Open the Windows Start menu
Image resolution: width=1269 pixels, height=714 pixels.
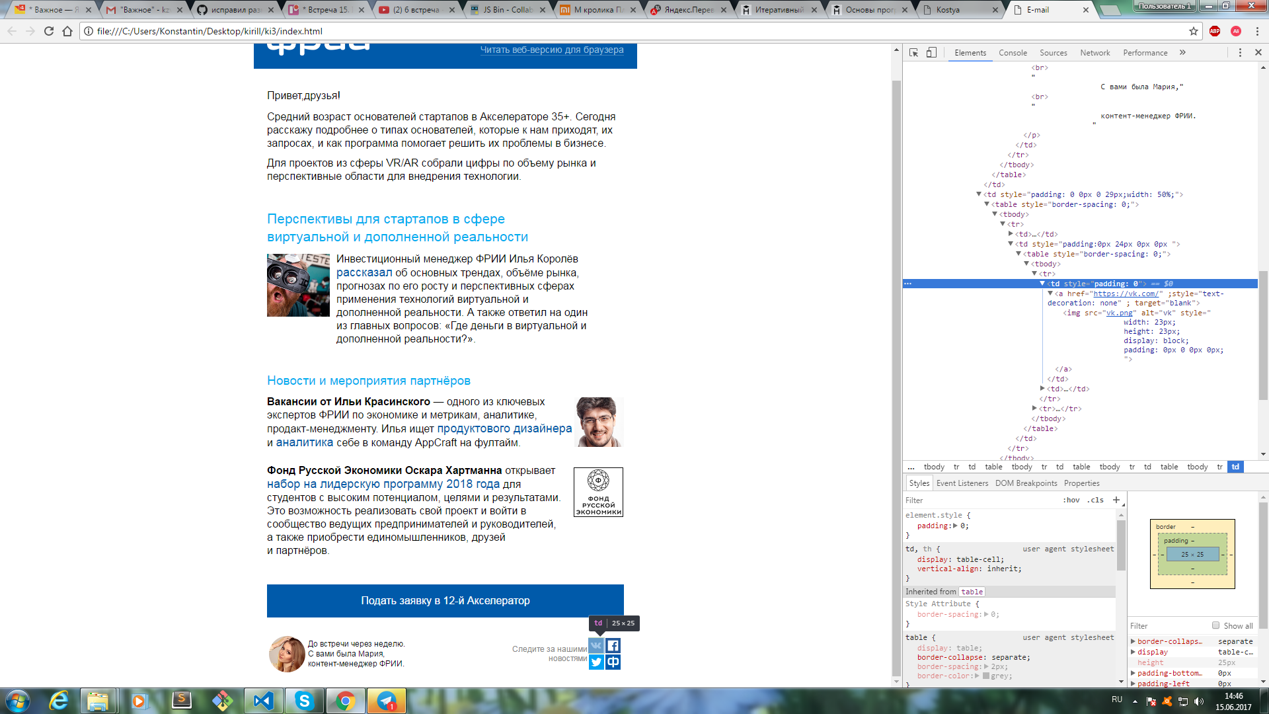(x=18, y=701)
